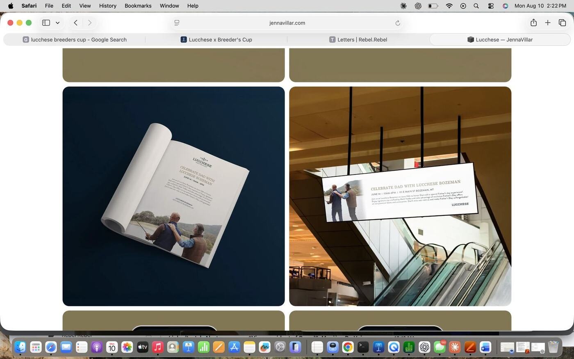Open Calendar from the Dock
Image resolution: width=574 pixels, height=359 pixels.
point(112,348)
